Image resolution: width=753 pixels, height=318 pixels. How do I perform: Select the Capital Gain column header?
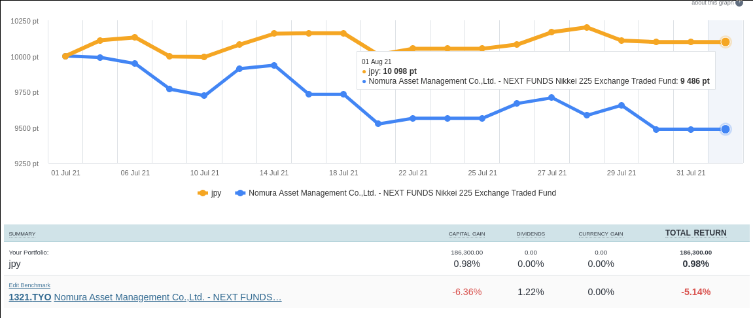[x=466, y=234]
